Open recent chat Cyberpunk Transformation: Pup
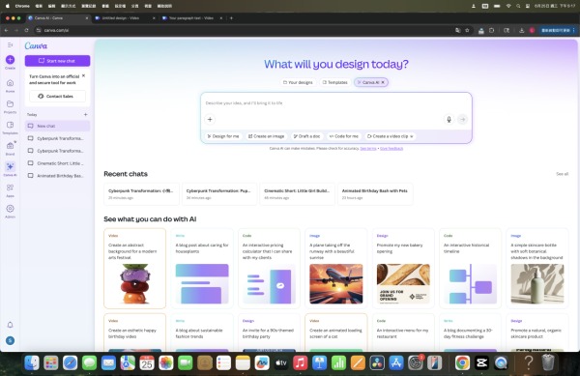 tap(219, 194)
